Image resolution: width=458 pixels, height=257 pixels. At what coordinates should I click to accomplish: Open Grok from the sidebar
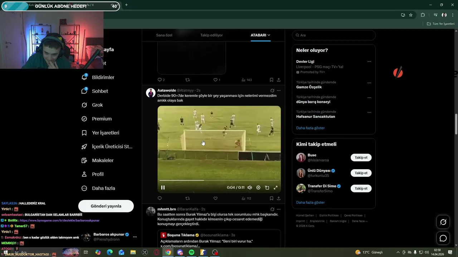click(92, 105)
